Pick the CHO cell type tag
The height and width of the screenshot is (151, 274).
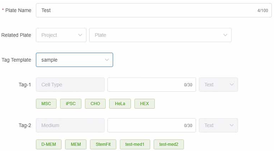[x=95, y=104]
